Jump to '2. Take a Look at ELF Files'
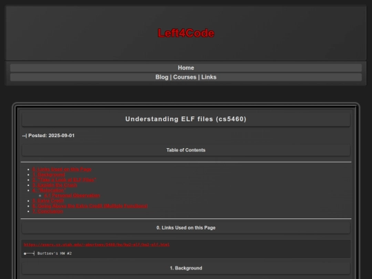Screen dimensions: 372x279 (x=64, y=180)
